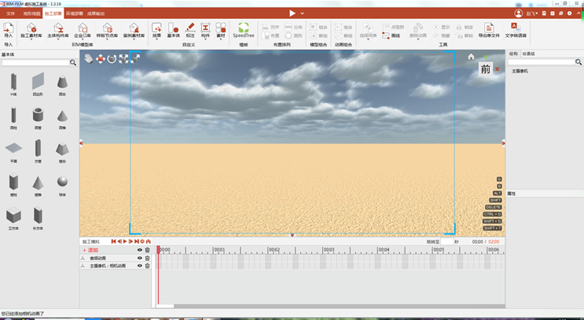The height and width of the screenshot is (320, 584).
Task: Switch to the 环境部署 ribbon tab
Action: point(75,13)
